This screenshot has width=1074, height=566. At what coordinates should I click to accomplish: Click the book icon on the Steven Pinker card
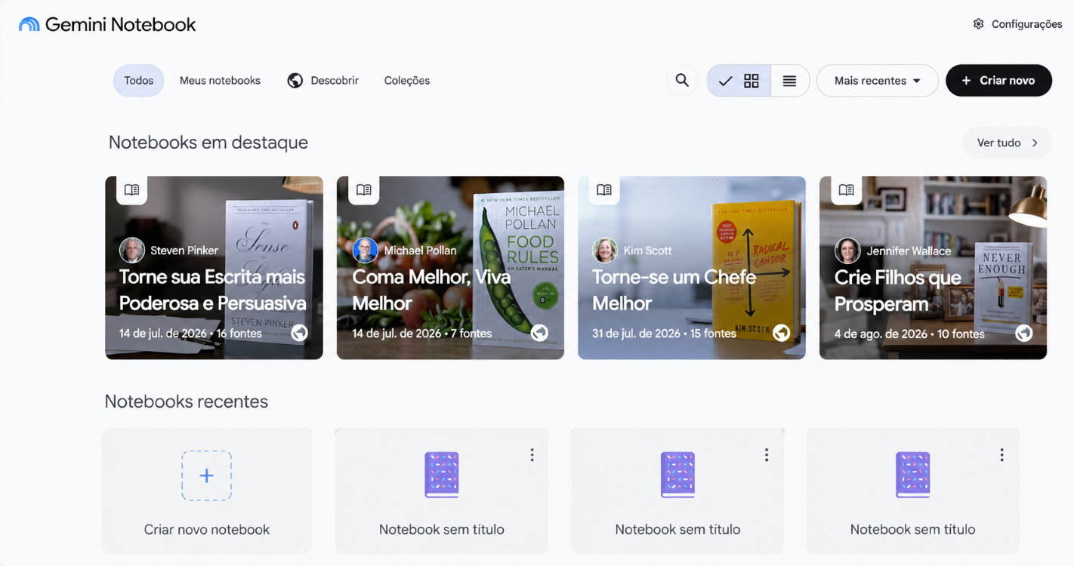[x=131, y=190]
